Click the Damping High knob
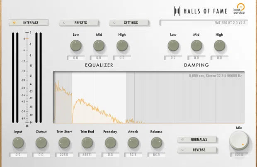The height and width of the screenshot is (167, 257). [219, 46]
